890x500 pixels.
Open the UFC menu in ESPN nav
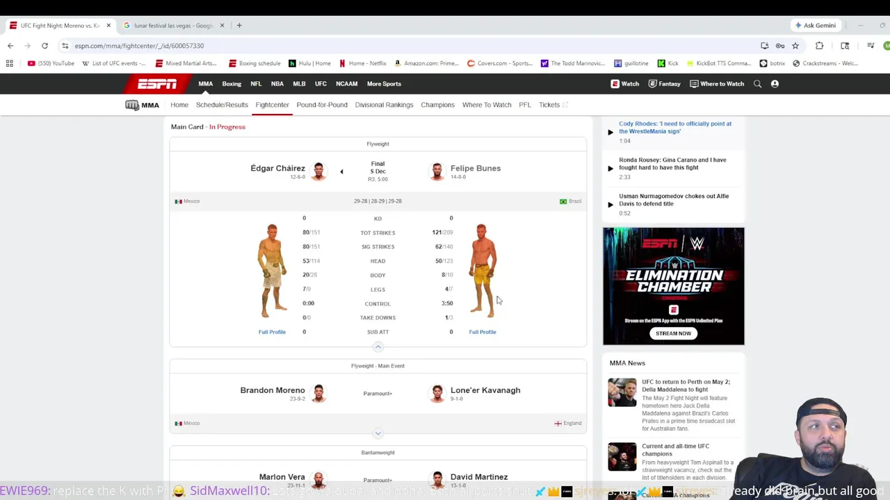[x=321, y=84]
